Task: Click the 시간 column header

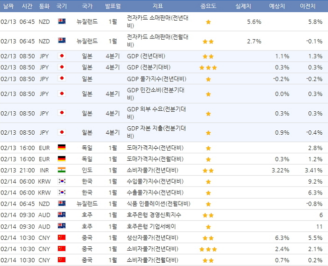Action: pos(27,6)
